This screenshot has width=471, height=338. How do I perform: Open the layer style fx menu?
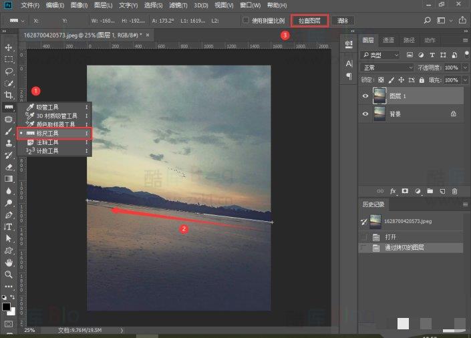pyautogui.click(x=393, y=191)
